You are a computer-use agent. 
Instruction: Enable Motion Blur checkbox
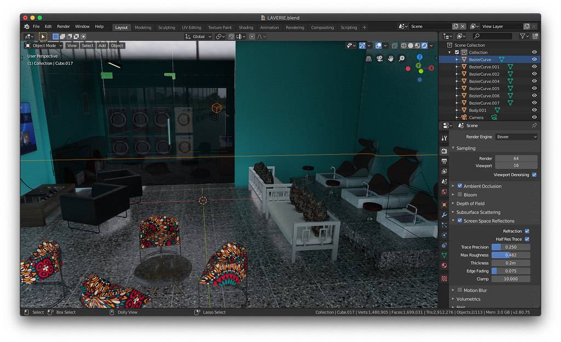460,290
